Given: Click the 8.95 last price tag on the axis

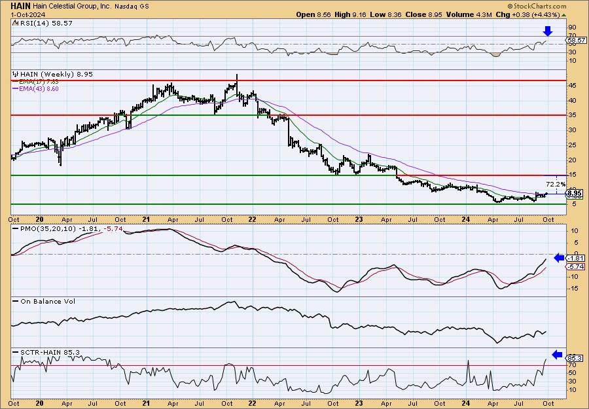Looking at the screenshot, I should point(575,194).
